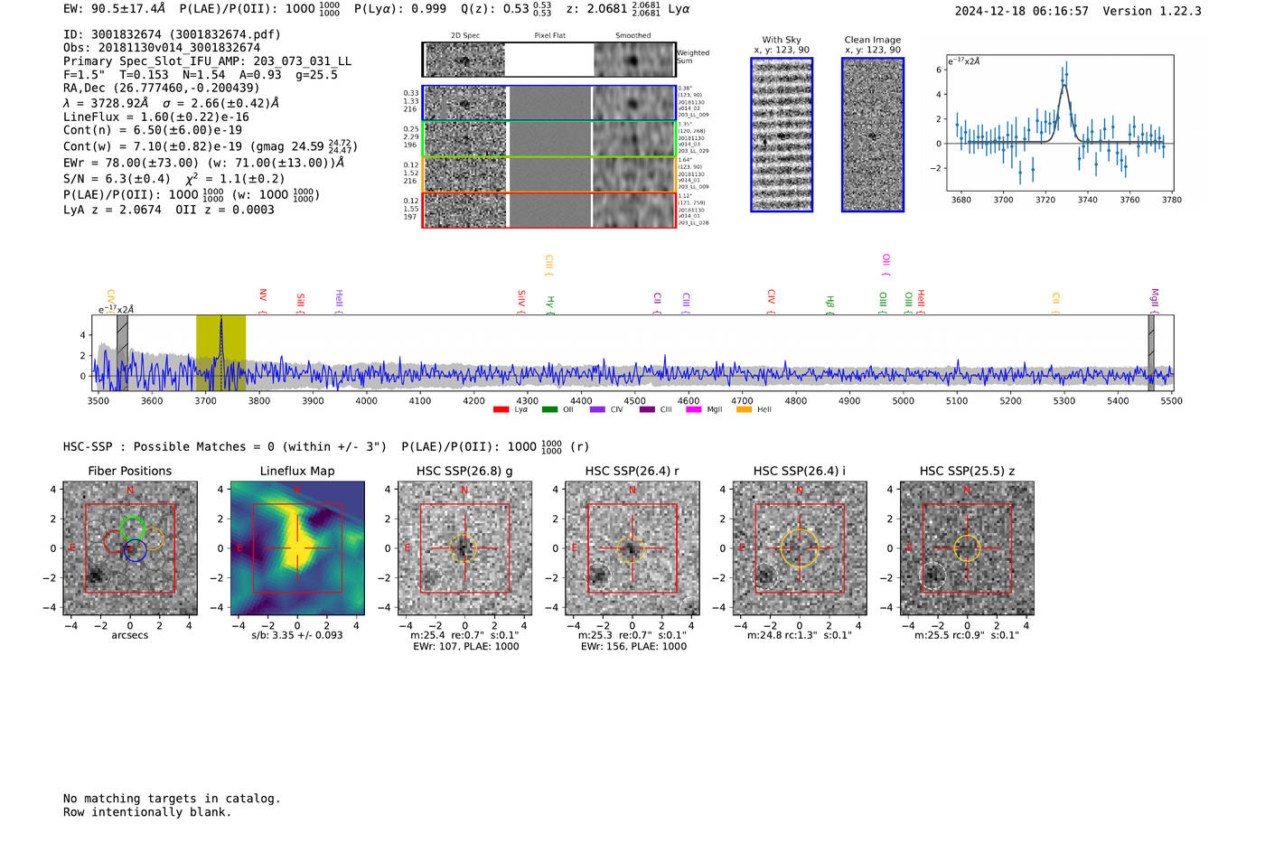
Task: Click the green Hγ line marker
Action: coord(549,304)
